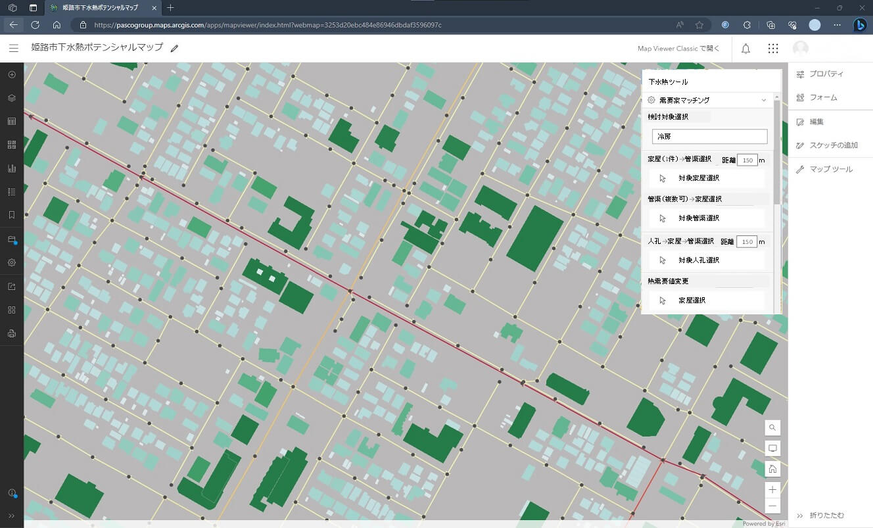Screen dimensions: 873x528
Task: Open the browser Extensions puzzle icon
Action: click(x=747, y=25)
